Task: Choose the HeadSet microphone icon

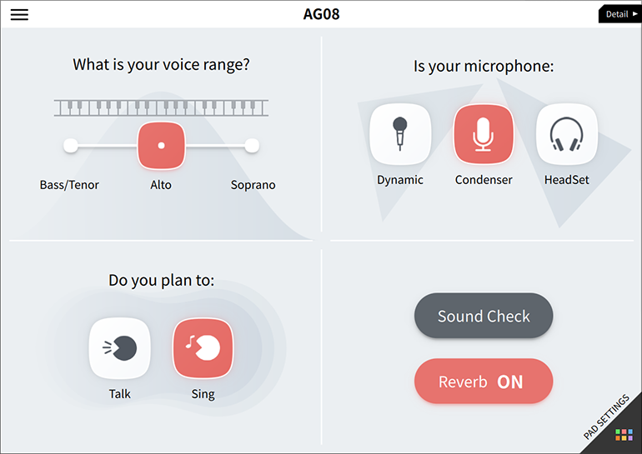Action: (567, 134)
